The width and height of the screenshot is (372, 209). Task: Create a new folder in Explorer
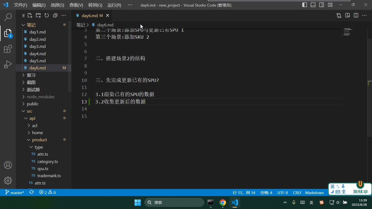point(38,16)
